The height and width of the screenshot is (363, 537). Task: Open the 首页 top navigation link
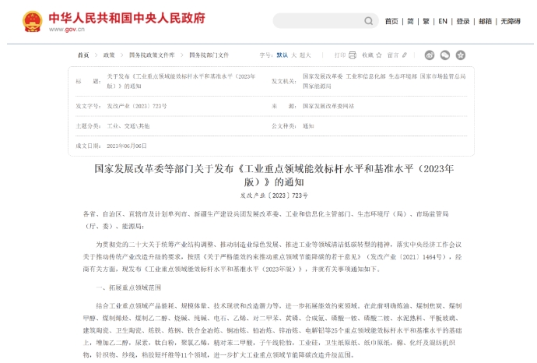pyautogui.click(x=391, y=21)
